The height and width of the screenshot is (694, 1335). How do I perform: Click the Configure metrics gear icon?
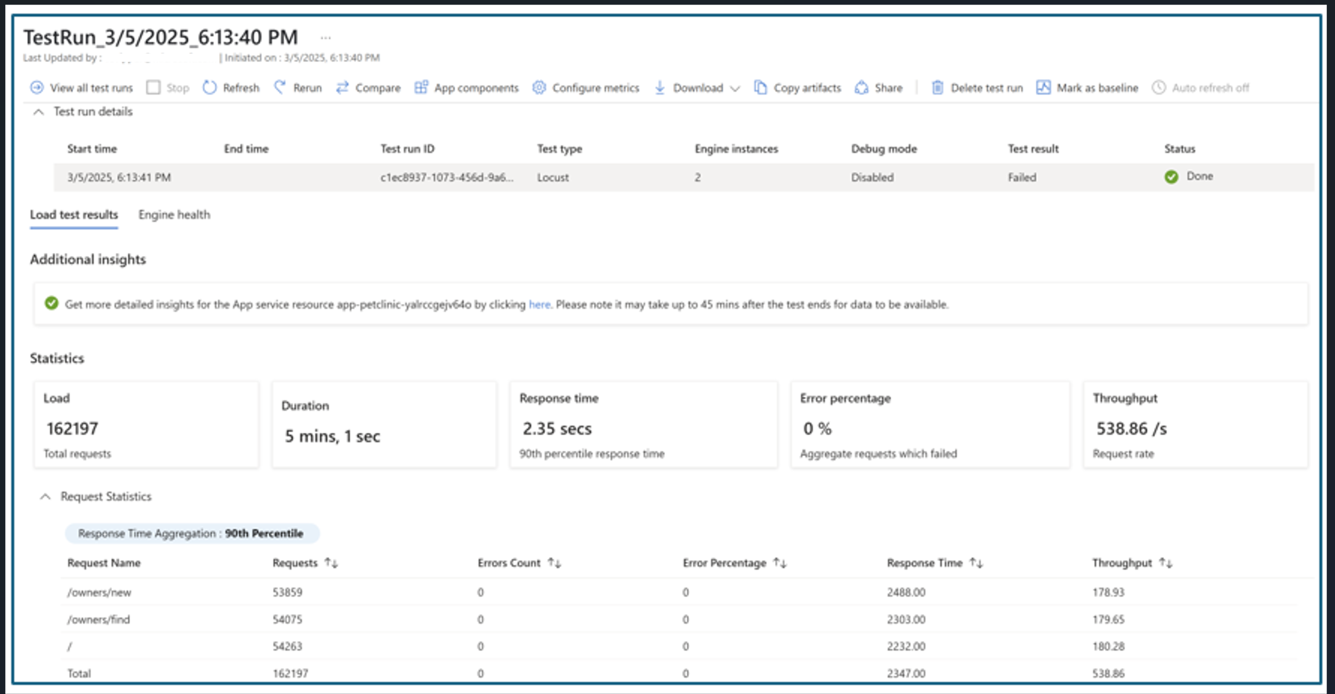539,88
